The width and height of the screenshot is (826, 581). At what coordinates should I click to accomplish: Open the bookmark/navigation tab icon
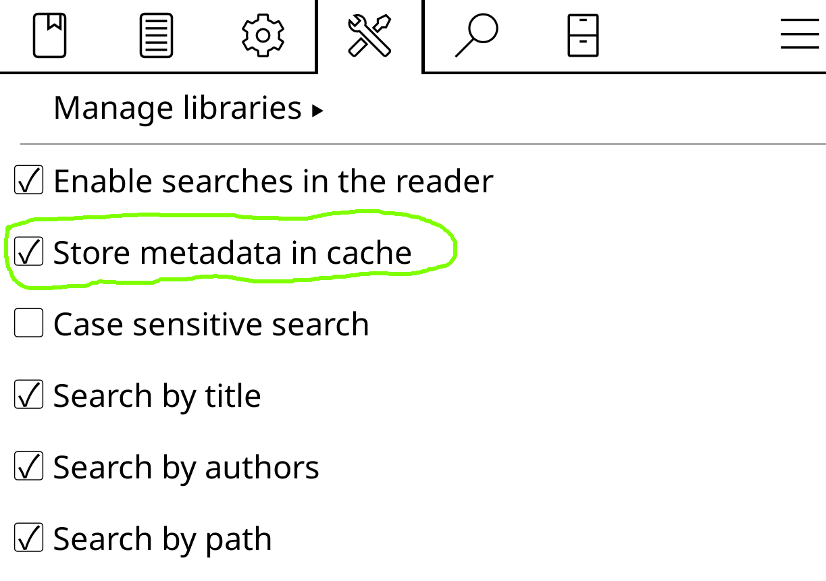50,36
